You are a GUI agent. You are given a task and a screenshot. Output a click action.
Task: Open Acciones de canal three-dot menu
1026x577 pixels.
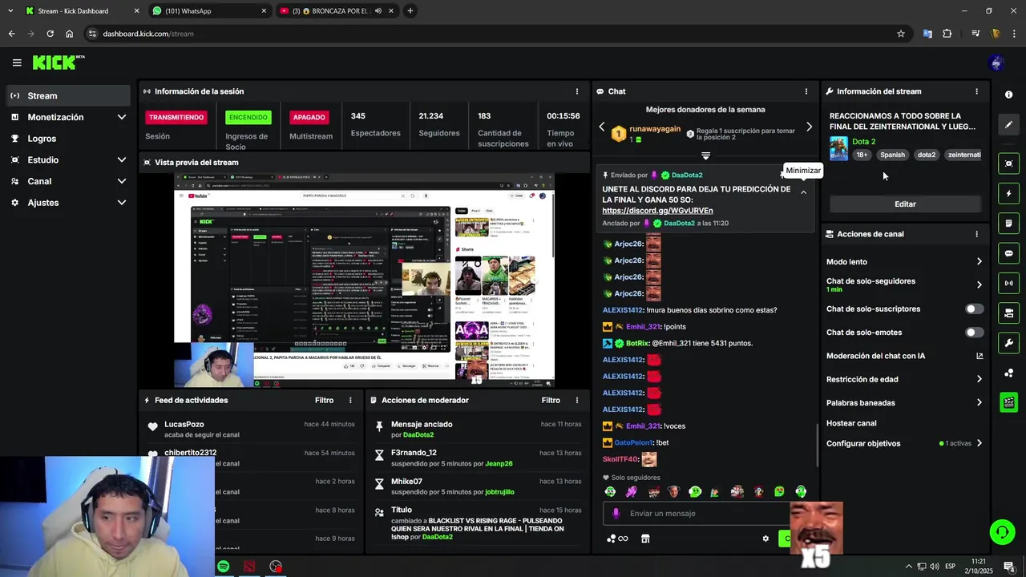pyautogui.click(x=976, y=234)
